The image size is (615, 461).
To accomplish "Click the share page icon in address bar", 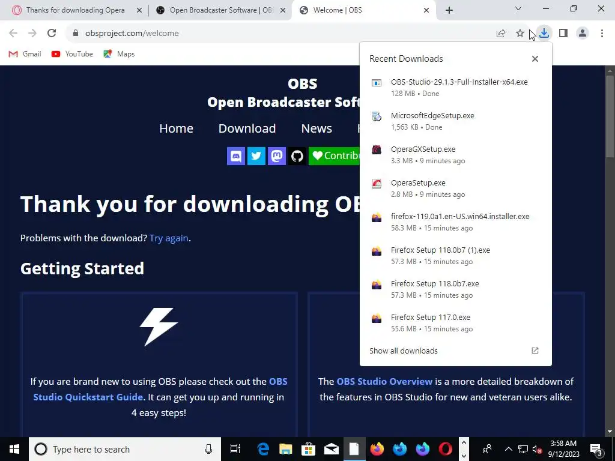I will click(501, 34).
